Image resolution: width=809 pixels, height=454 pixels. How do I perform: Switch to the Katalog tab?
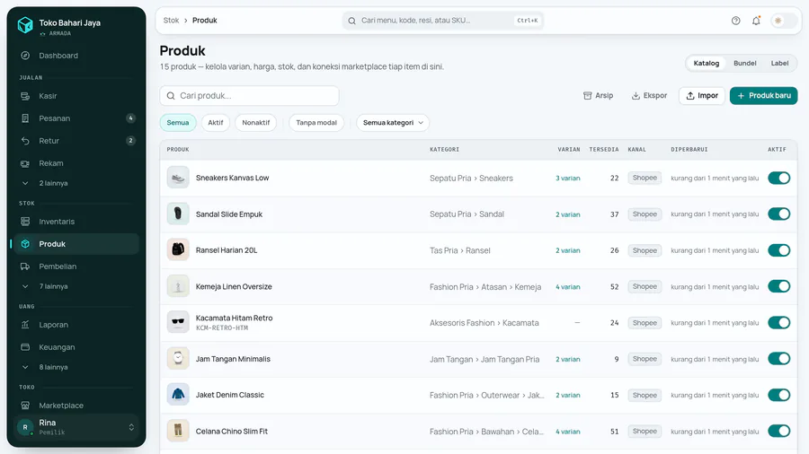tap(706, 64)
